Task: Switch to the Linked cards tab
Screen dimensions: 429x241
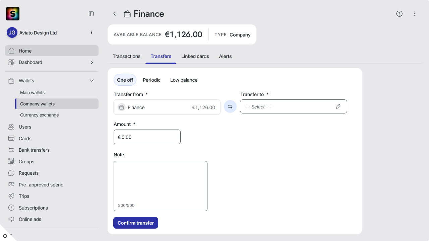Action: coord(195,56)
